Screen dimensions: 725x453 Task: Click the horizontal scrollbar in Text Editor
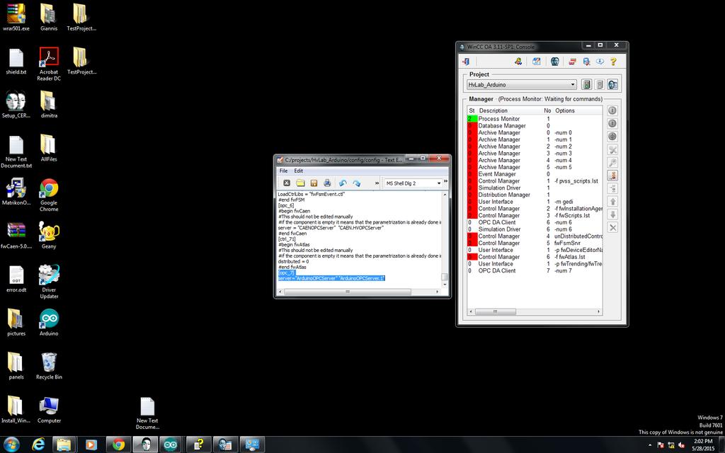[358, 292]
